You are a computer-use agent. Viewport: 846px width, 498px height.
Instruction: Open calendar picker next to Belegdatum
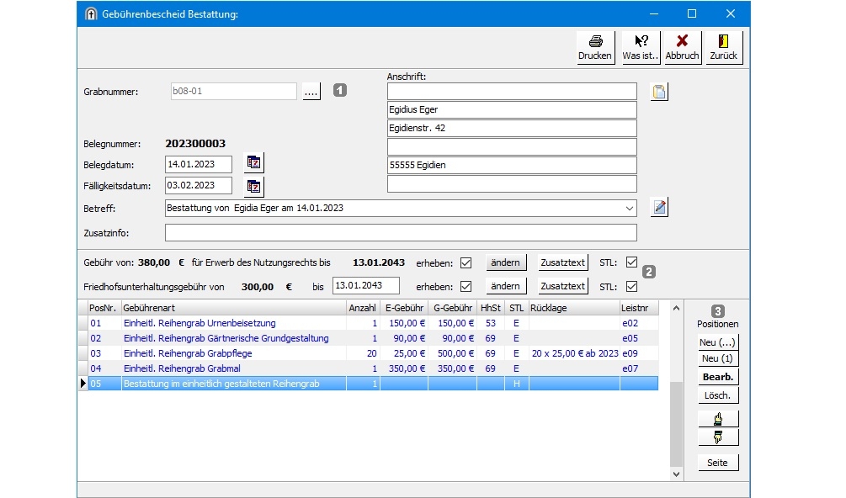click(x=253, y=163)
